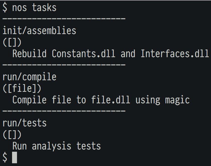Click the terminal cursor block at prompt
211x166 pixels.
(15, 157)
